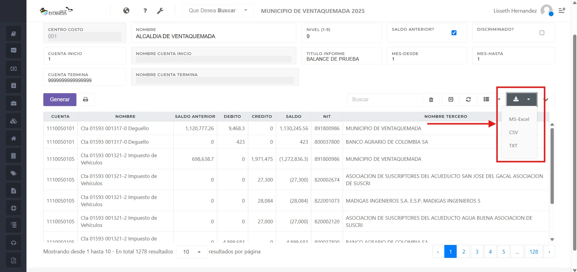Viewport: 577px width, 272px height.
Task: Select the globe icon in the top toolbar
Action: coord(126,11)
